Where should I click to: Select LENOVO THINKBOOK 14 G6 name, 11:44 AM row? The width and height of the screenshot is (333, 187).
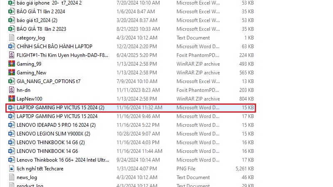47,151
